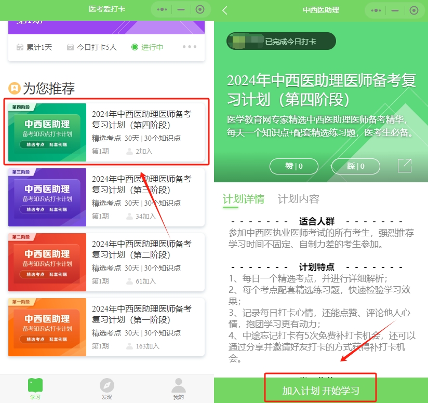Select the 计划详情 tab
This screenshot has height=403, width=428.
point(244,199)
